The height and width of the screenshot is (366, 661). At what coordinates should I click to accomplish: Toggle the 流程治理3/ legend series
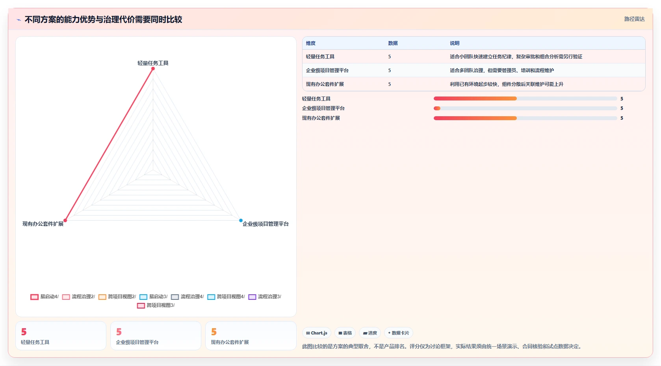point(265,297)
